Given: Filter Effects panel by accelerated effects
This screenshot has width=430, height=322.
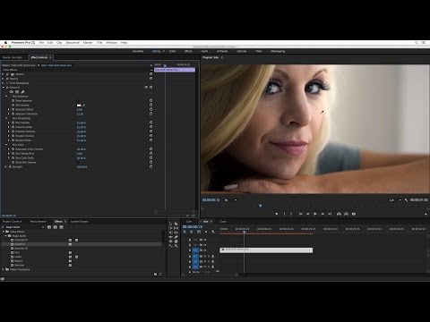Looking at the screenshot, I should pyautogui.click(x=49, y=227).
